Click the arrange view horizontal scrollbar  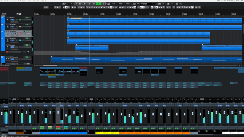pos(50,65)
